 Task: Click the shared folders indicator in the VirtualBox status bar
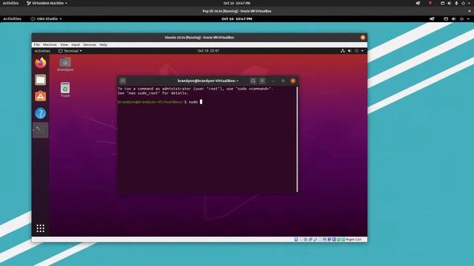321,239
